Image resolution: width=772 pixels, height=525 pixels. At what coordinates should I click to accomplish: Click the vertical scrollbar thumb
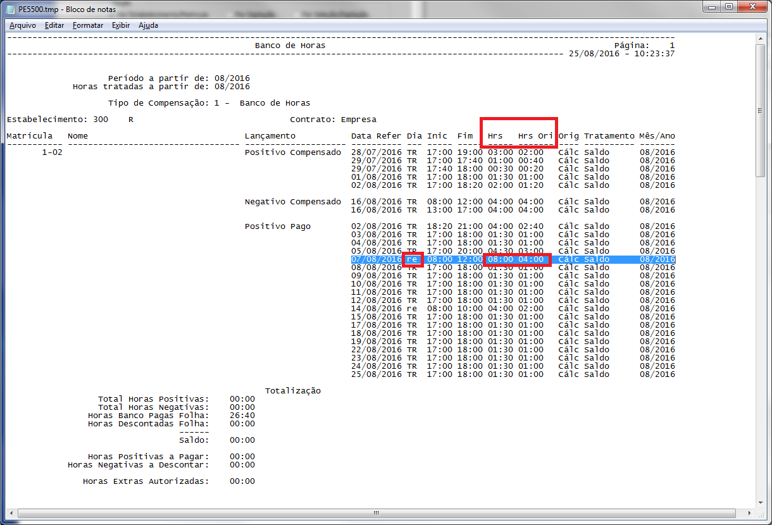coord(761,111)
